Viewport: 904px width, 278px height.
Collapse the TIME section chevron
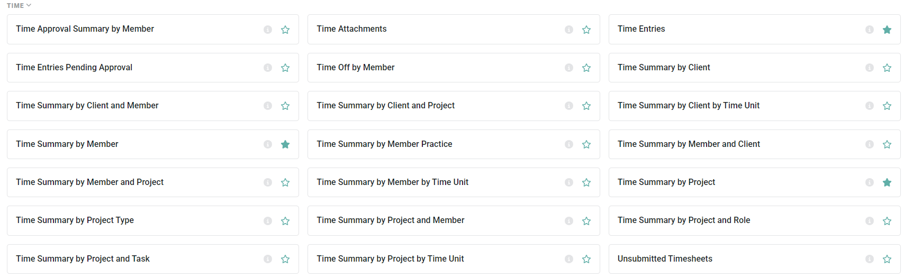point(29,5)
